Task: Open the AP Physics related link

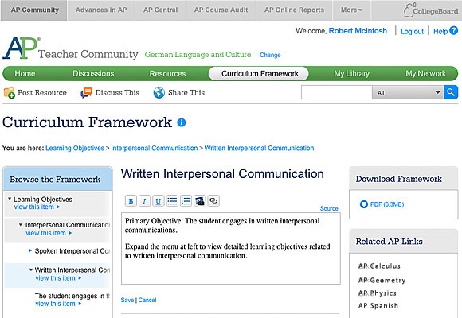Action: click(x=377, y=293)
